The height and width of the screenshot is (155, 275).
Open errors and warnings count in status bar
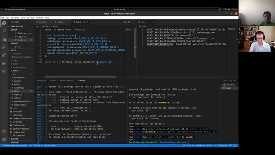click(x=38, y=146)
